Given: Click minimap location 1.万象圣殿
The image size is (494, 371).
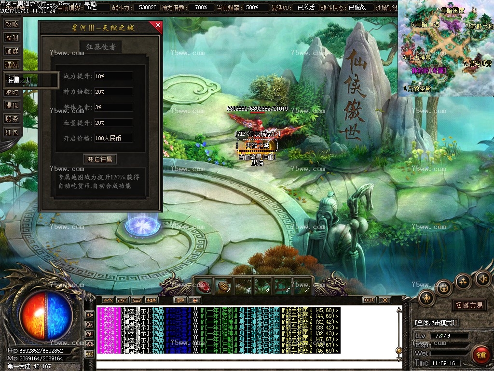Looking at the screenshot, I should pos(417,89).
